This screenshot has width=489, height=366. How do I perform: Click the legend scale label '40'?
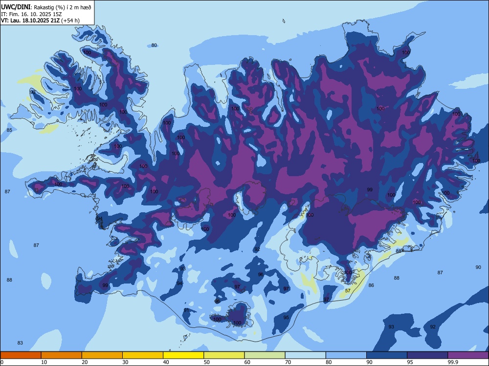point(166,362)
